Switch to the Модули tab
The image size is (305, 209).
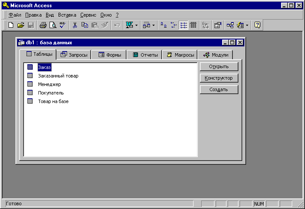[x=216, y=55]
